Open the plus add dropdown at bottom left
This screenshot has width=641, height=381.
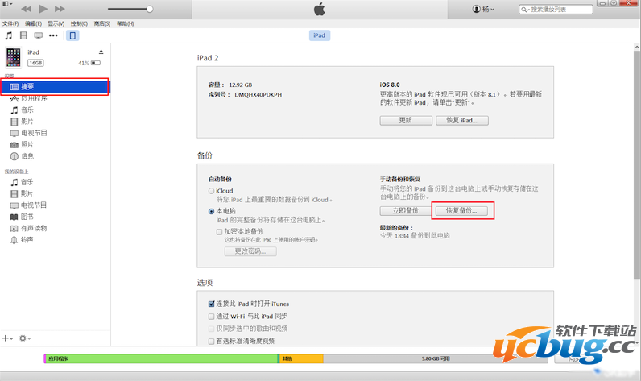(8, 338)
